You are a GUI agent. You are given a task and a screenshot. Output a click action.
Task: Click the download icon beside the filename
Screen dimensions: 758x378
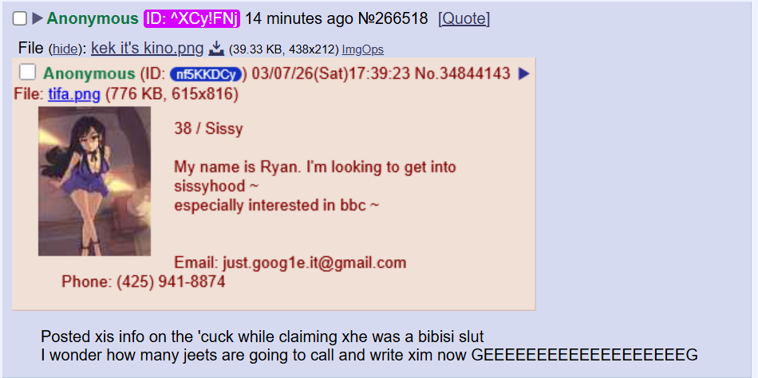[216, 48]
